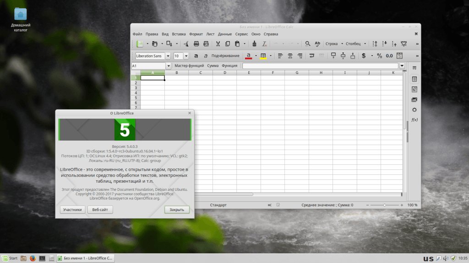Click the Open document folder icon
The height and width of the screenshot is (263, 469).
(x=155, y=44)
